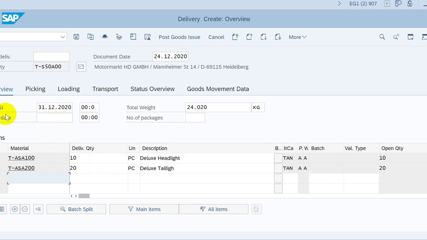Click the empty Material cell in third row
This screenshot has width=427, height=240.
[39, 178]
